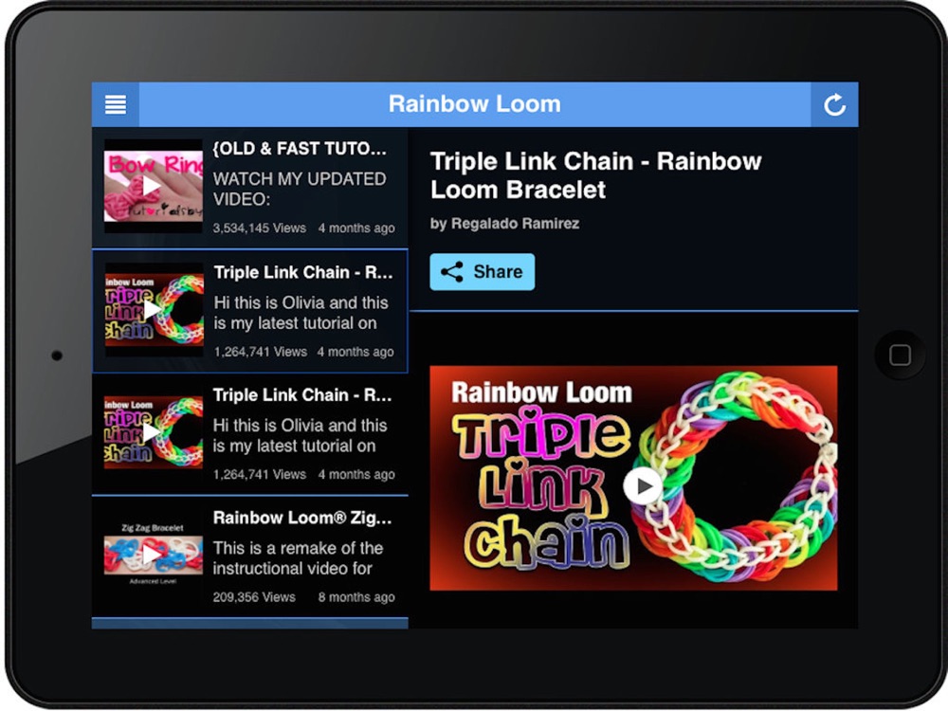This screenshot has width=948, height=711.
Task: Click the Triple Link Chain - Rainbow Loom Bracelet heading
Action: click(x=595, y=175)
